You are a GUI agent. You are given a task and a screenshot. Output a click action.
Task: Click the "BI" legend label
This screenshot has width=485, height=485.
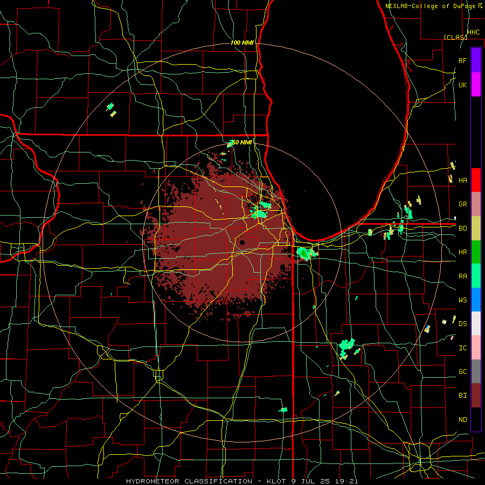[x=463, y=396]
